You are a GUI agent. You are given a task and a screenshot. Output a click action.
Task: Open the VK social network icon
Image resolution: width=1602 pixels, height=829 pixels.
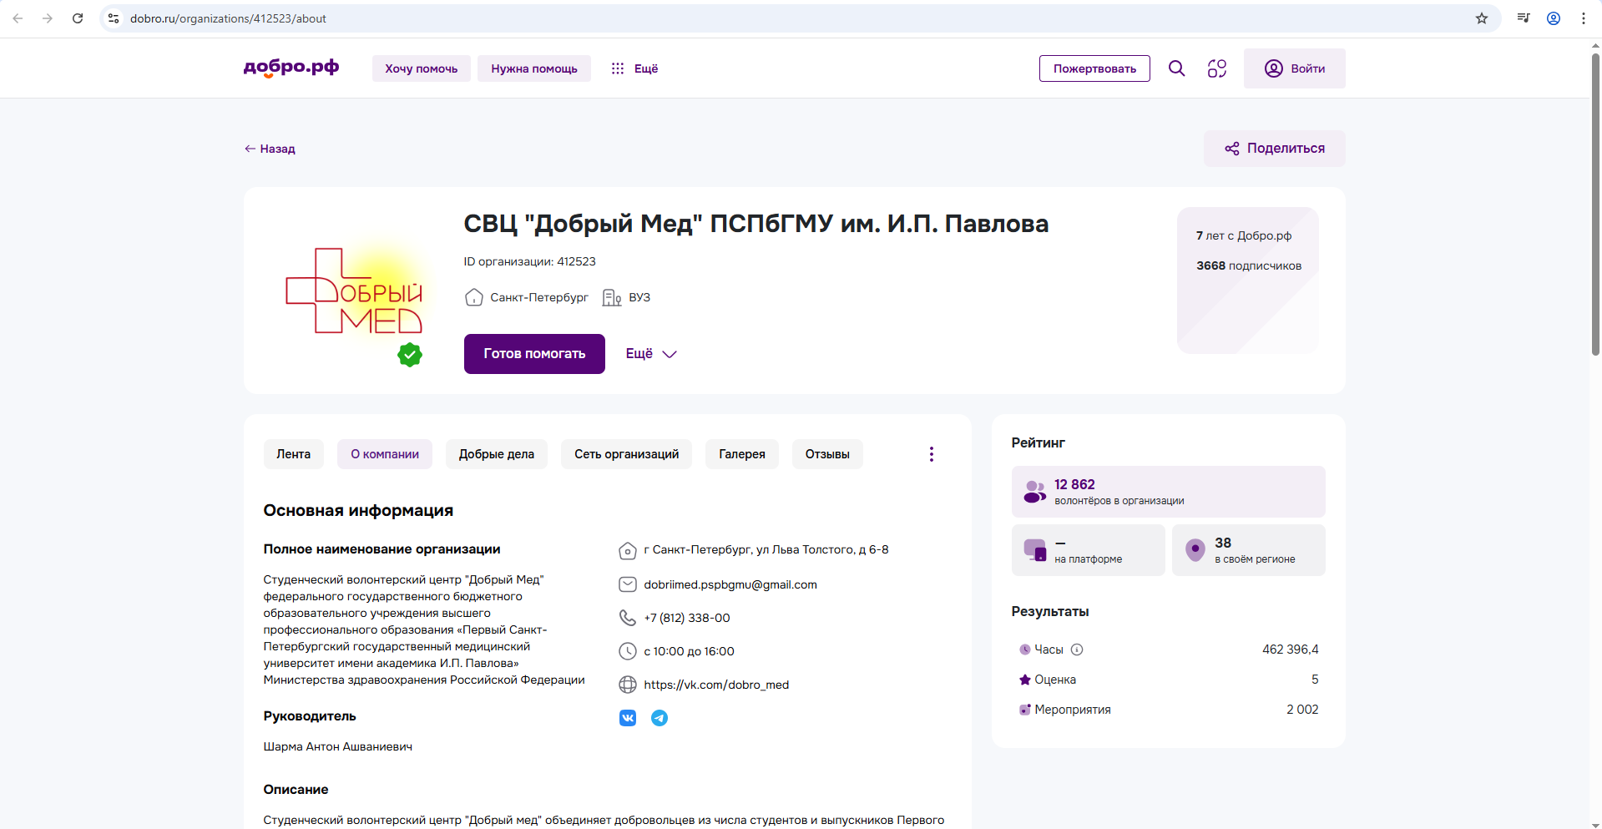pos(628,718)
